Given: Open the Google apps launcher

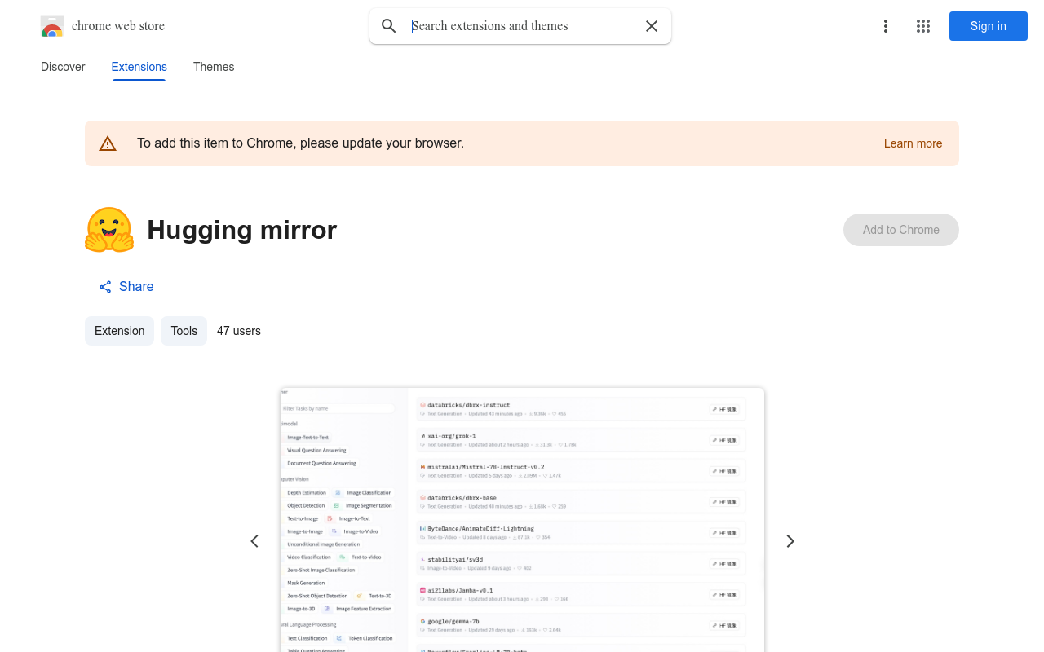Looking at the screenshot, I should pyautogui.click(x=922, y=26).
